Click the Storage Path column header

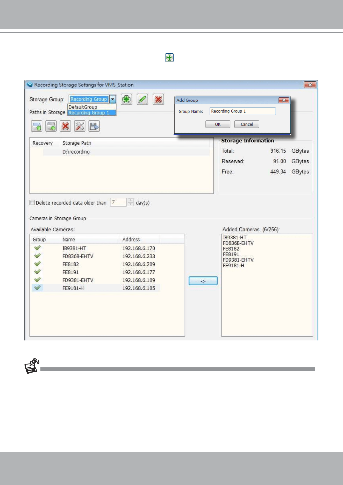135,143
